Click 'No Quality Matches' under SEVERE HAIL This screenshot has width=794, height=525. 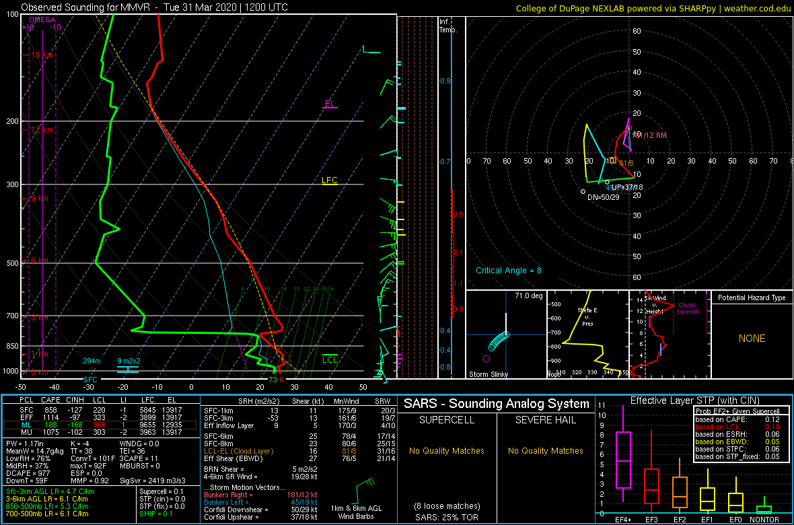point(546,450)
